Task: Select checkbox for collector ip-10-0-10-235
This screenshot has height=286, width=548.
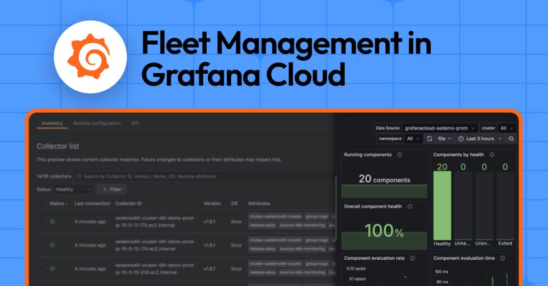Action: (x=42, y=269)
